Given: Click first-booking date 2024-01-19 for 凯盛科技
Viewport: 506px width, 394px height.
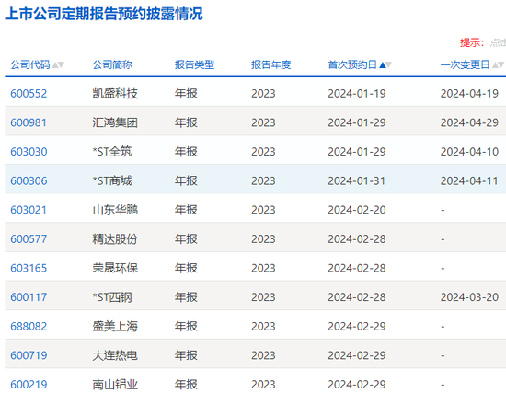Looking at the screenshot, I should 357,94.
